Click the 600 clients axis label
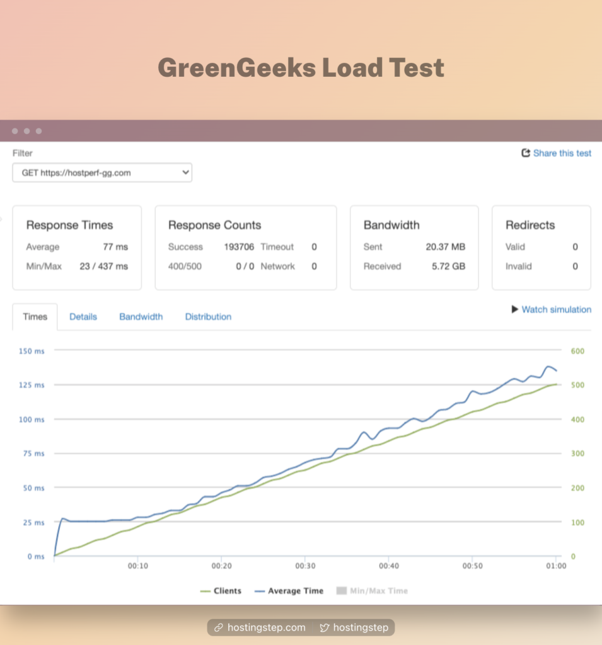This screenshot has height=645, width=602. (x=577, y=351)
